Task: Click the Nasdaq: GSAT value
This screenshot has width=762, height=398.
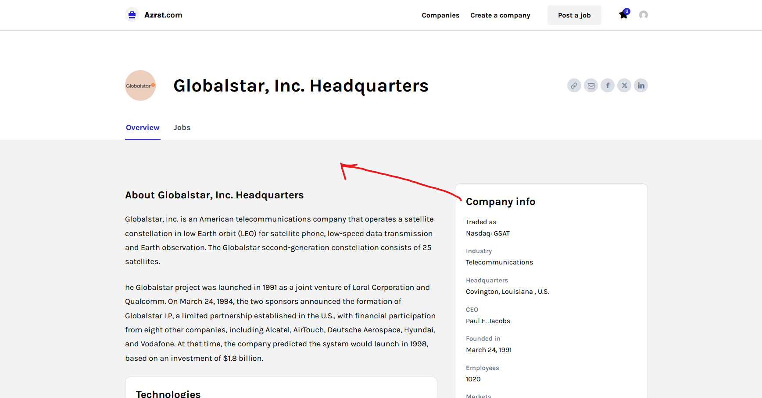Action: pos(488,233)
